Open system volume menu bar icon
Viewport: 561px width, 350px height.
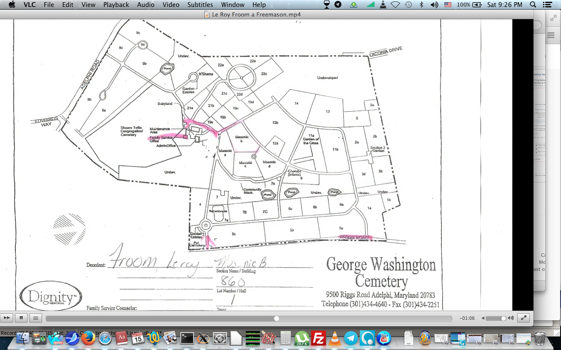(434, 5)
